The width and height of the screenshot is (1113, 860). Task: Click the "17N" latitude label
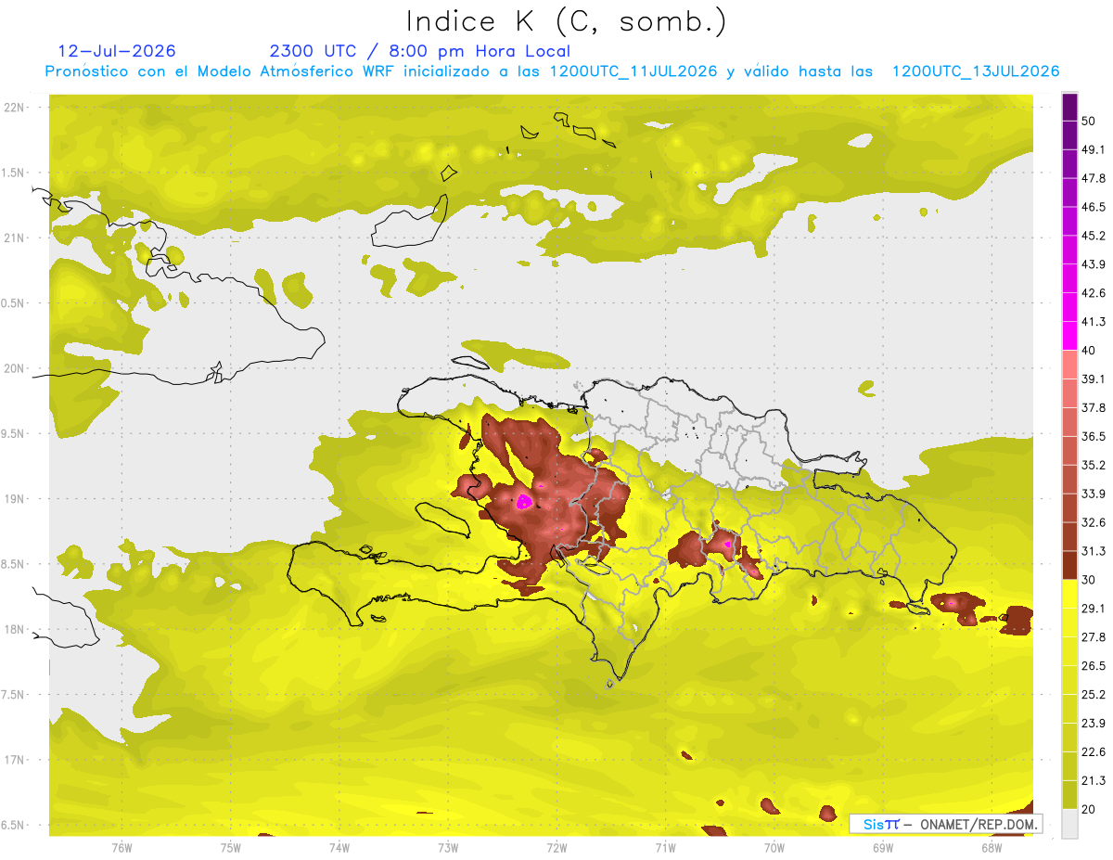14,760
